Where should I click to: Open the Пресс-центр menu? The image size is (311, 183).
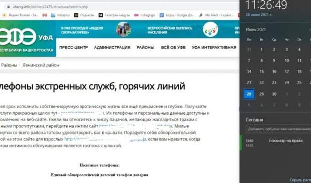tap(73, 47)
